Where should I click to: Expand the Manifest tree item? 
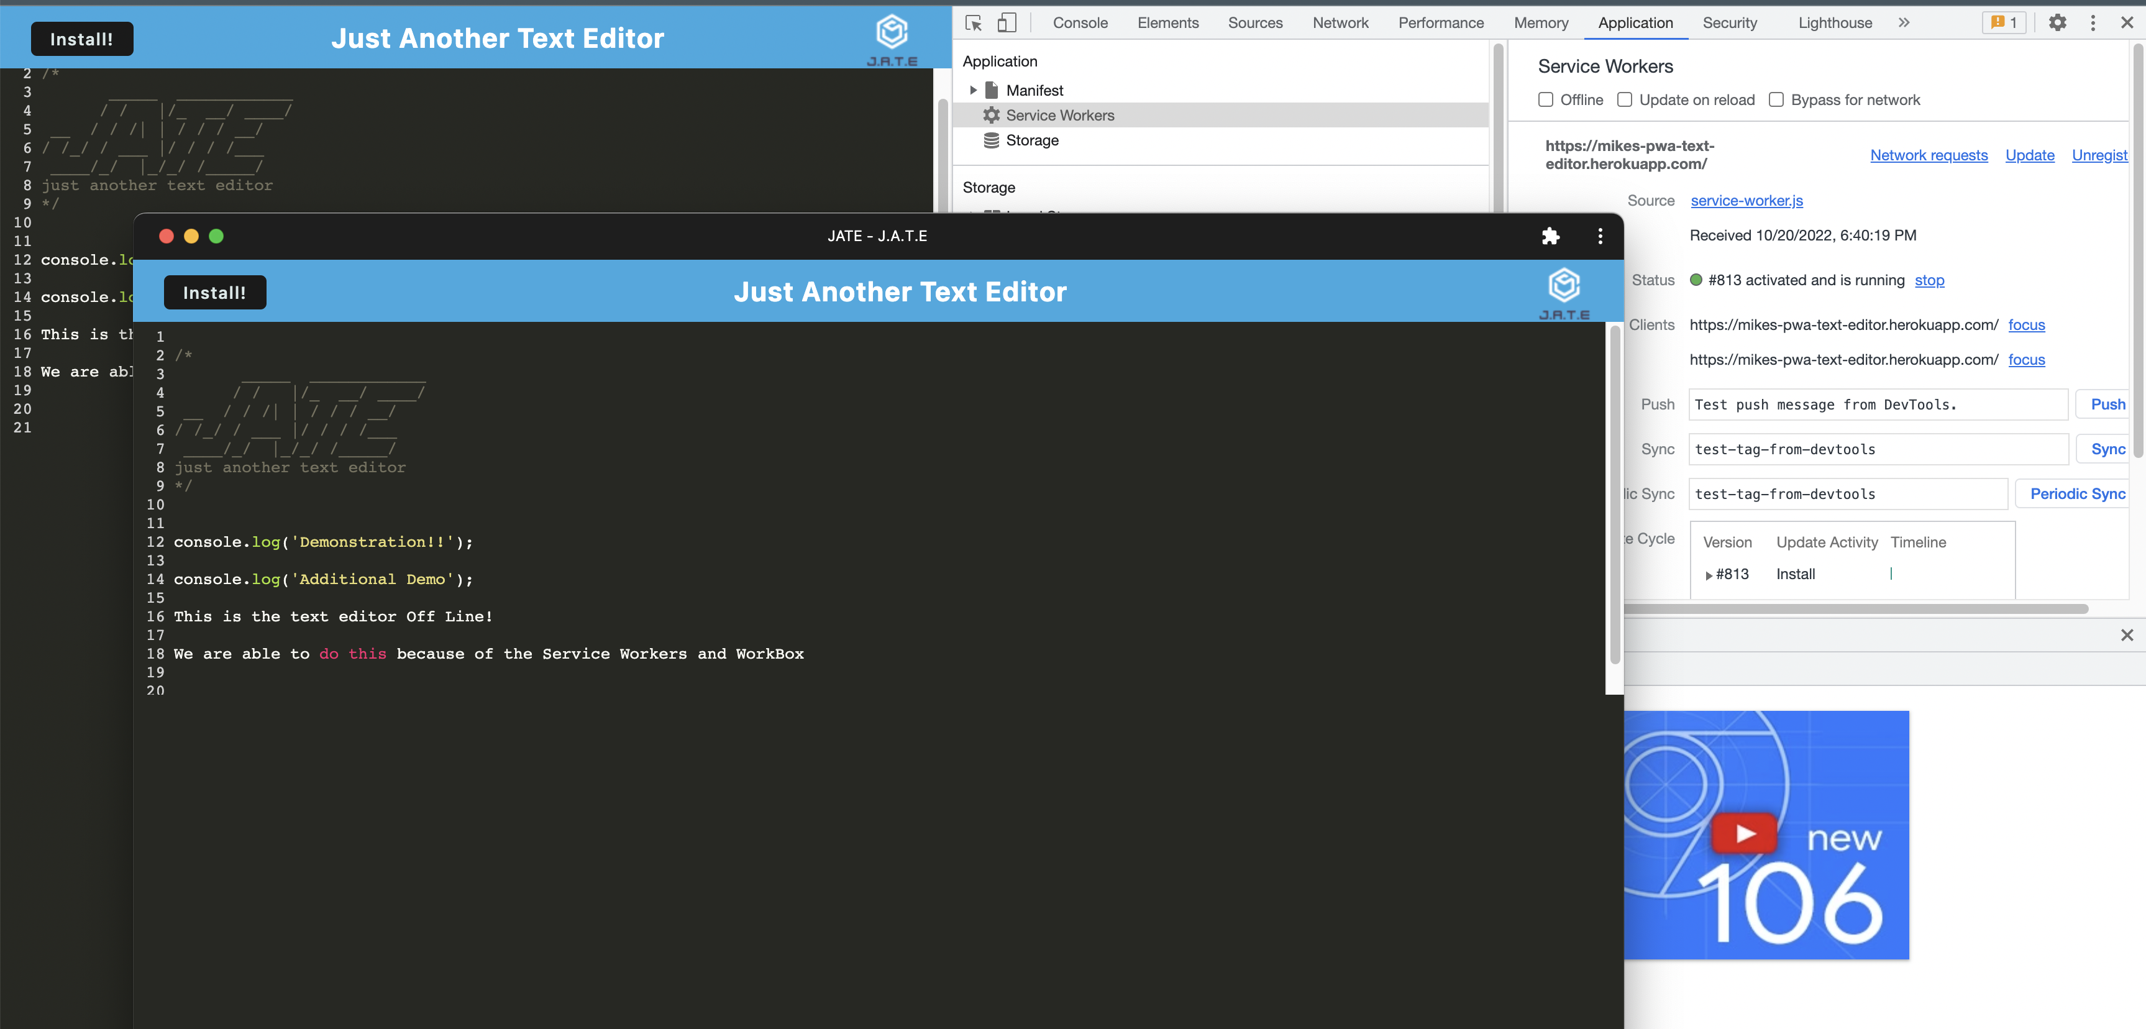point(973,90)
